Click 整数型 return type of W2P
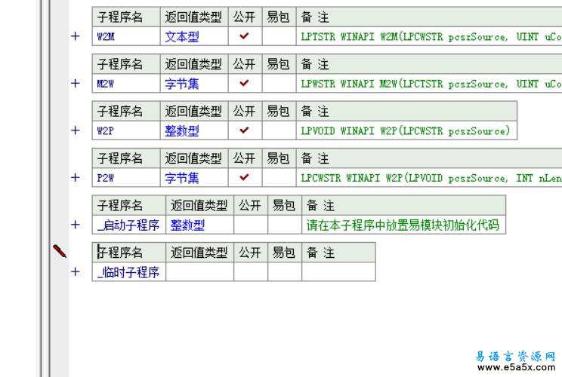Screen dimensions: 562x377 (182, 131)
